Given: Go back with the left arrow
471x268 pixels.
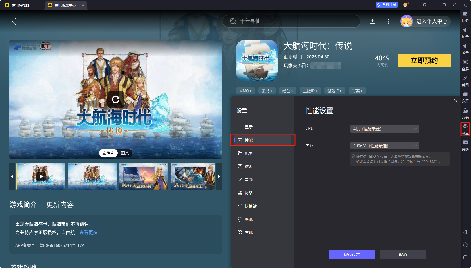Looking at the screenshot, I should click(14, 21).
